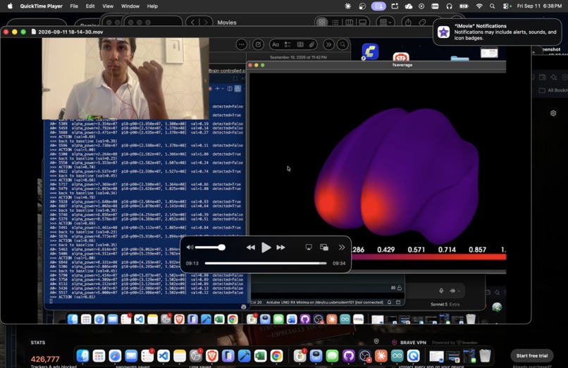Click the rewind button in QuickTime controls
Image resolution: width=568 pixels, height=368 pixels.
250,248
